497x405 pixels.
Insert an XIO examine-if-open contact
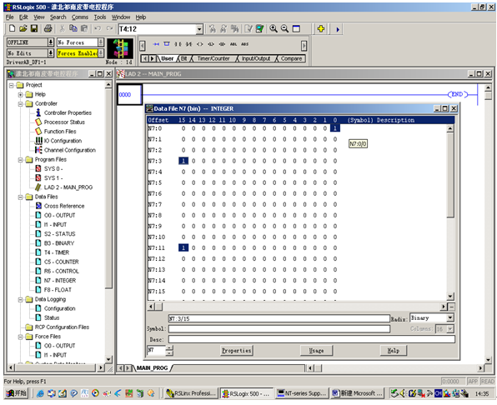[x=189, y=44]
